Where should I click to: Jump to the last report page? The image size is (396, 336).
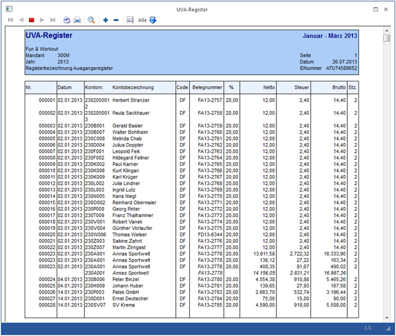52,20
